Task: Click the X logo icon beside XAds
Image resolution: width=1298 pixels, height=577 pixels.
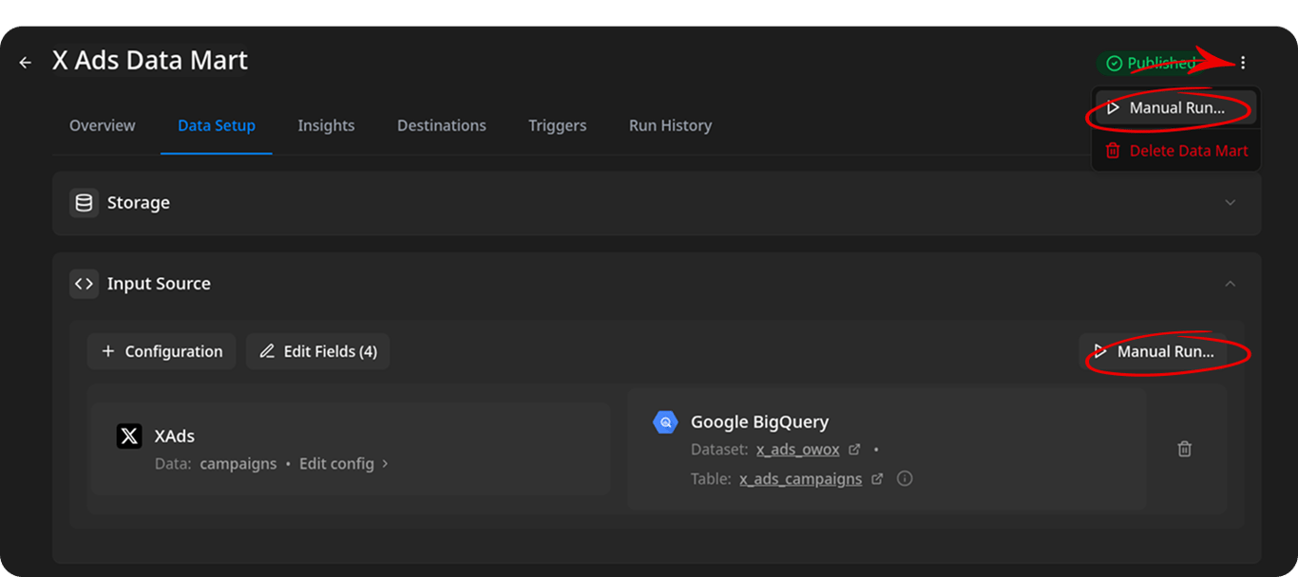Action: pyautogui.click(x=129, y=436)
